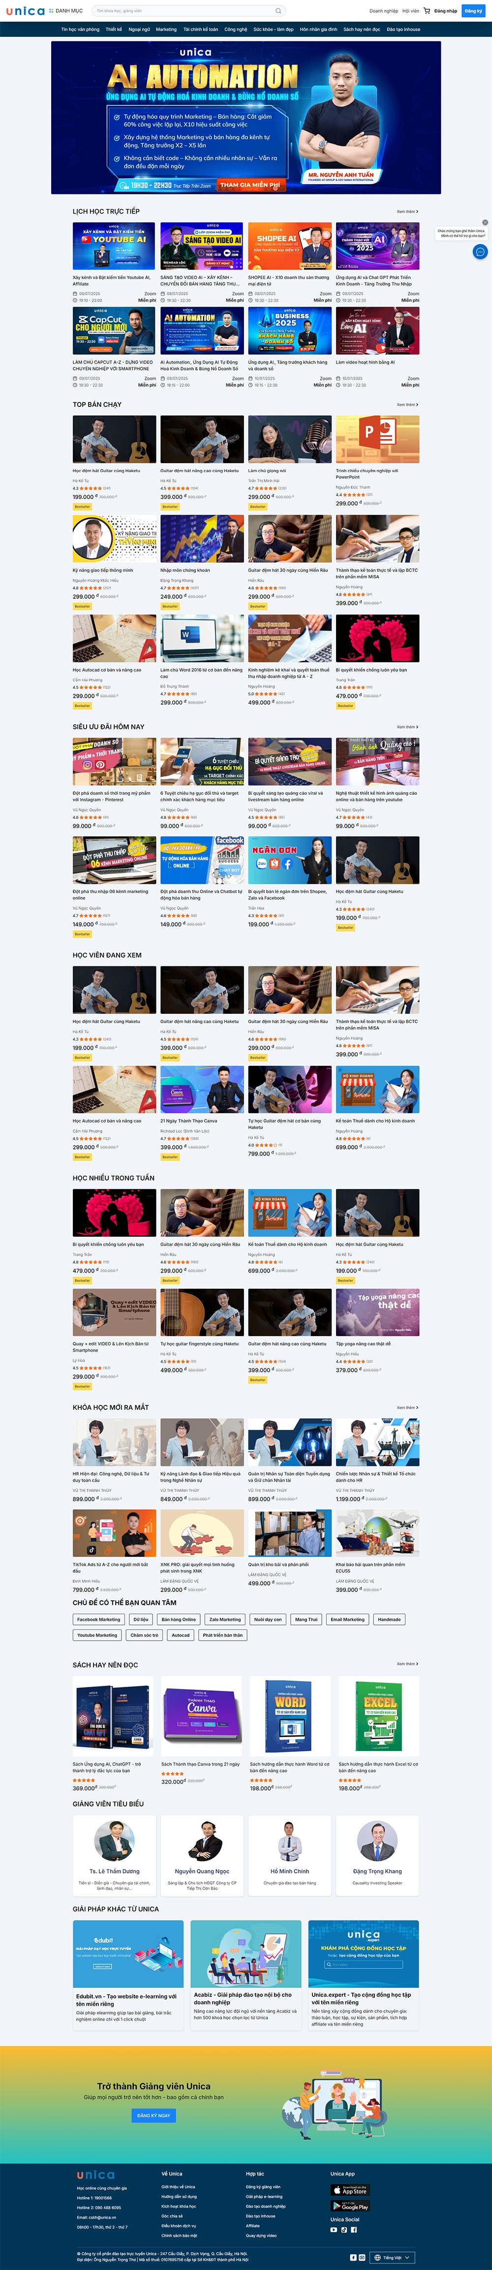Click the Google Play download badge
The height and width of the screenshot is (2270, 492).
click(x=349, y=2206)
